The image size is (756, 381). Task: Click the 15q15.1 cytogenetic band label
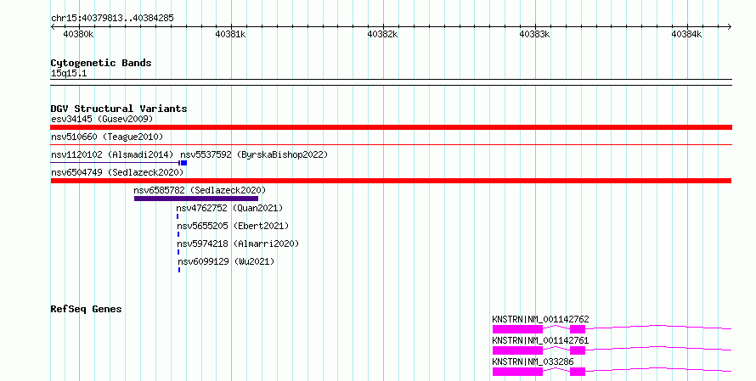point(69,74)
